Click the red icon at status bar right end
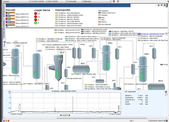The width and height of the screenshot is (169, 122). point(167,121)
